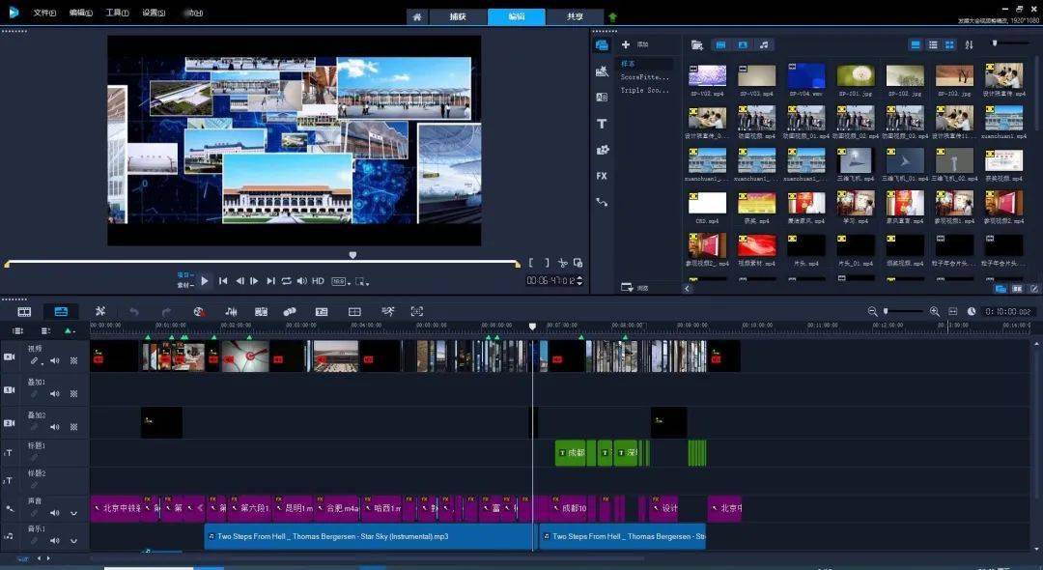Screen dimensions: 1043x570
Task: Open the record/capture option tool
Action: point(198,311)
